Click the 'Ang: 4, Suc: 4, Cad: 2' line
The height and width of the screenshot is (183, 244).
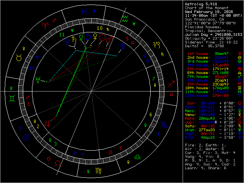point(210,164)
